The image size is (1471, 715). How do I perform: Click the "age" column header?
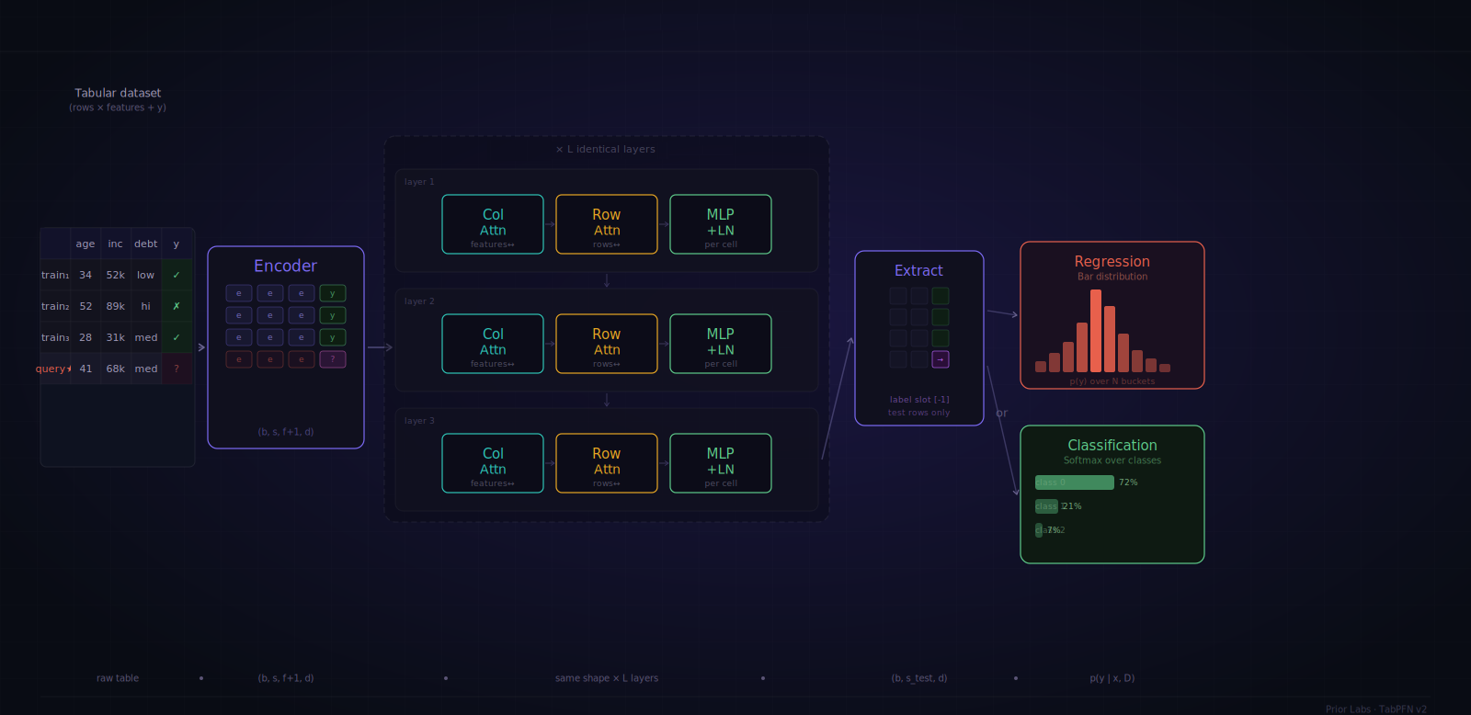[86, 244]
